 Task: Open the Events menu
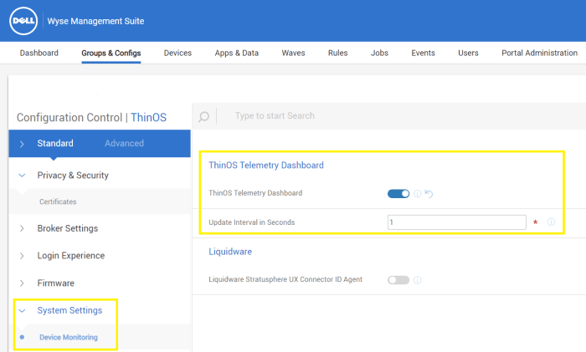(423, 53)
